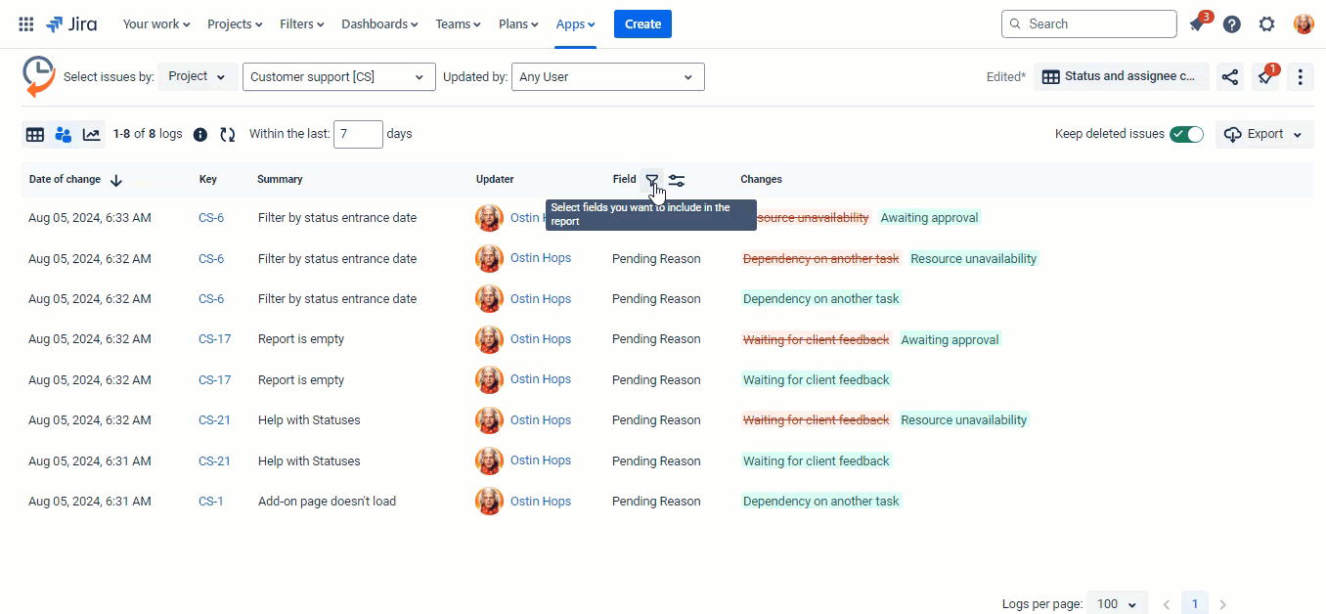Open Apps menu

tap(576, 24)
